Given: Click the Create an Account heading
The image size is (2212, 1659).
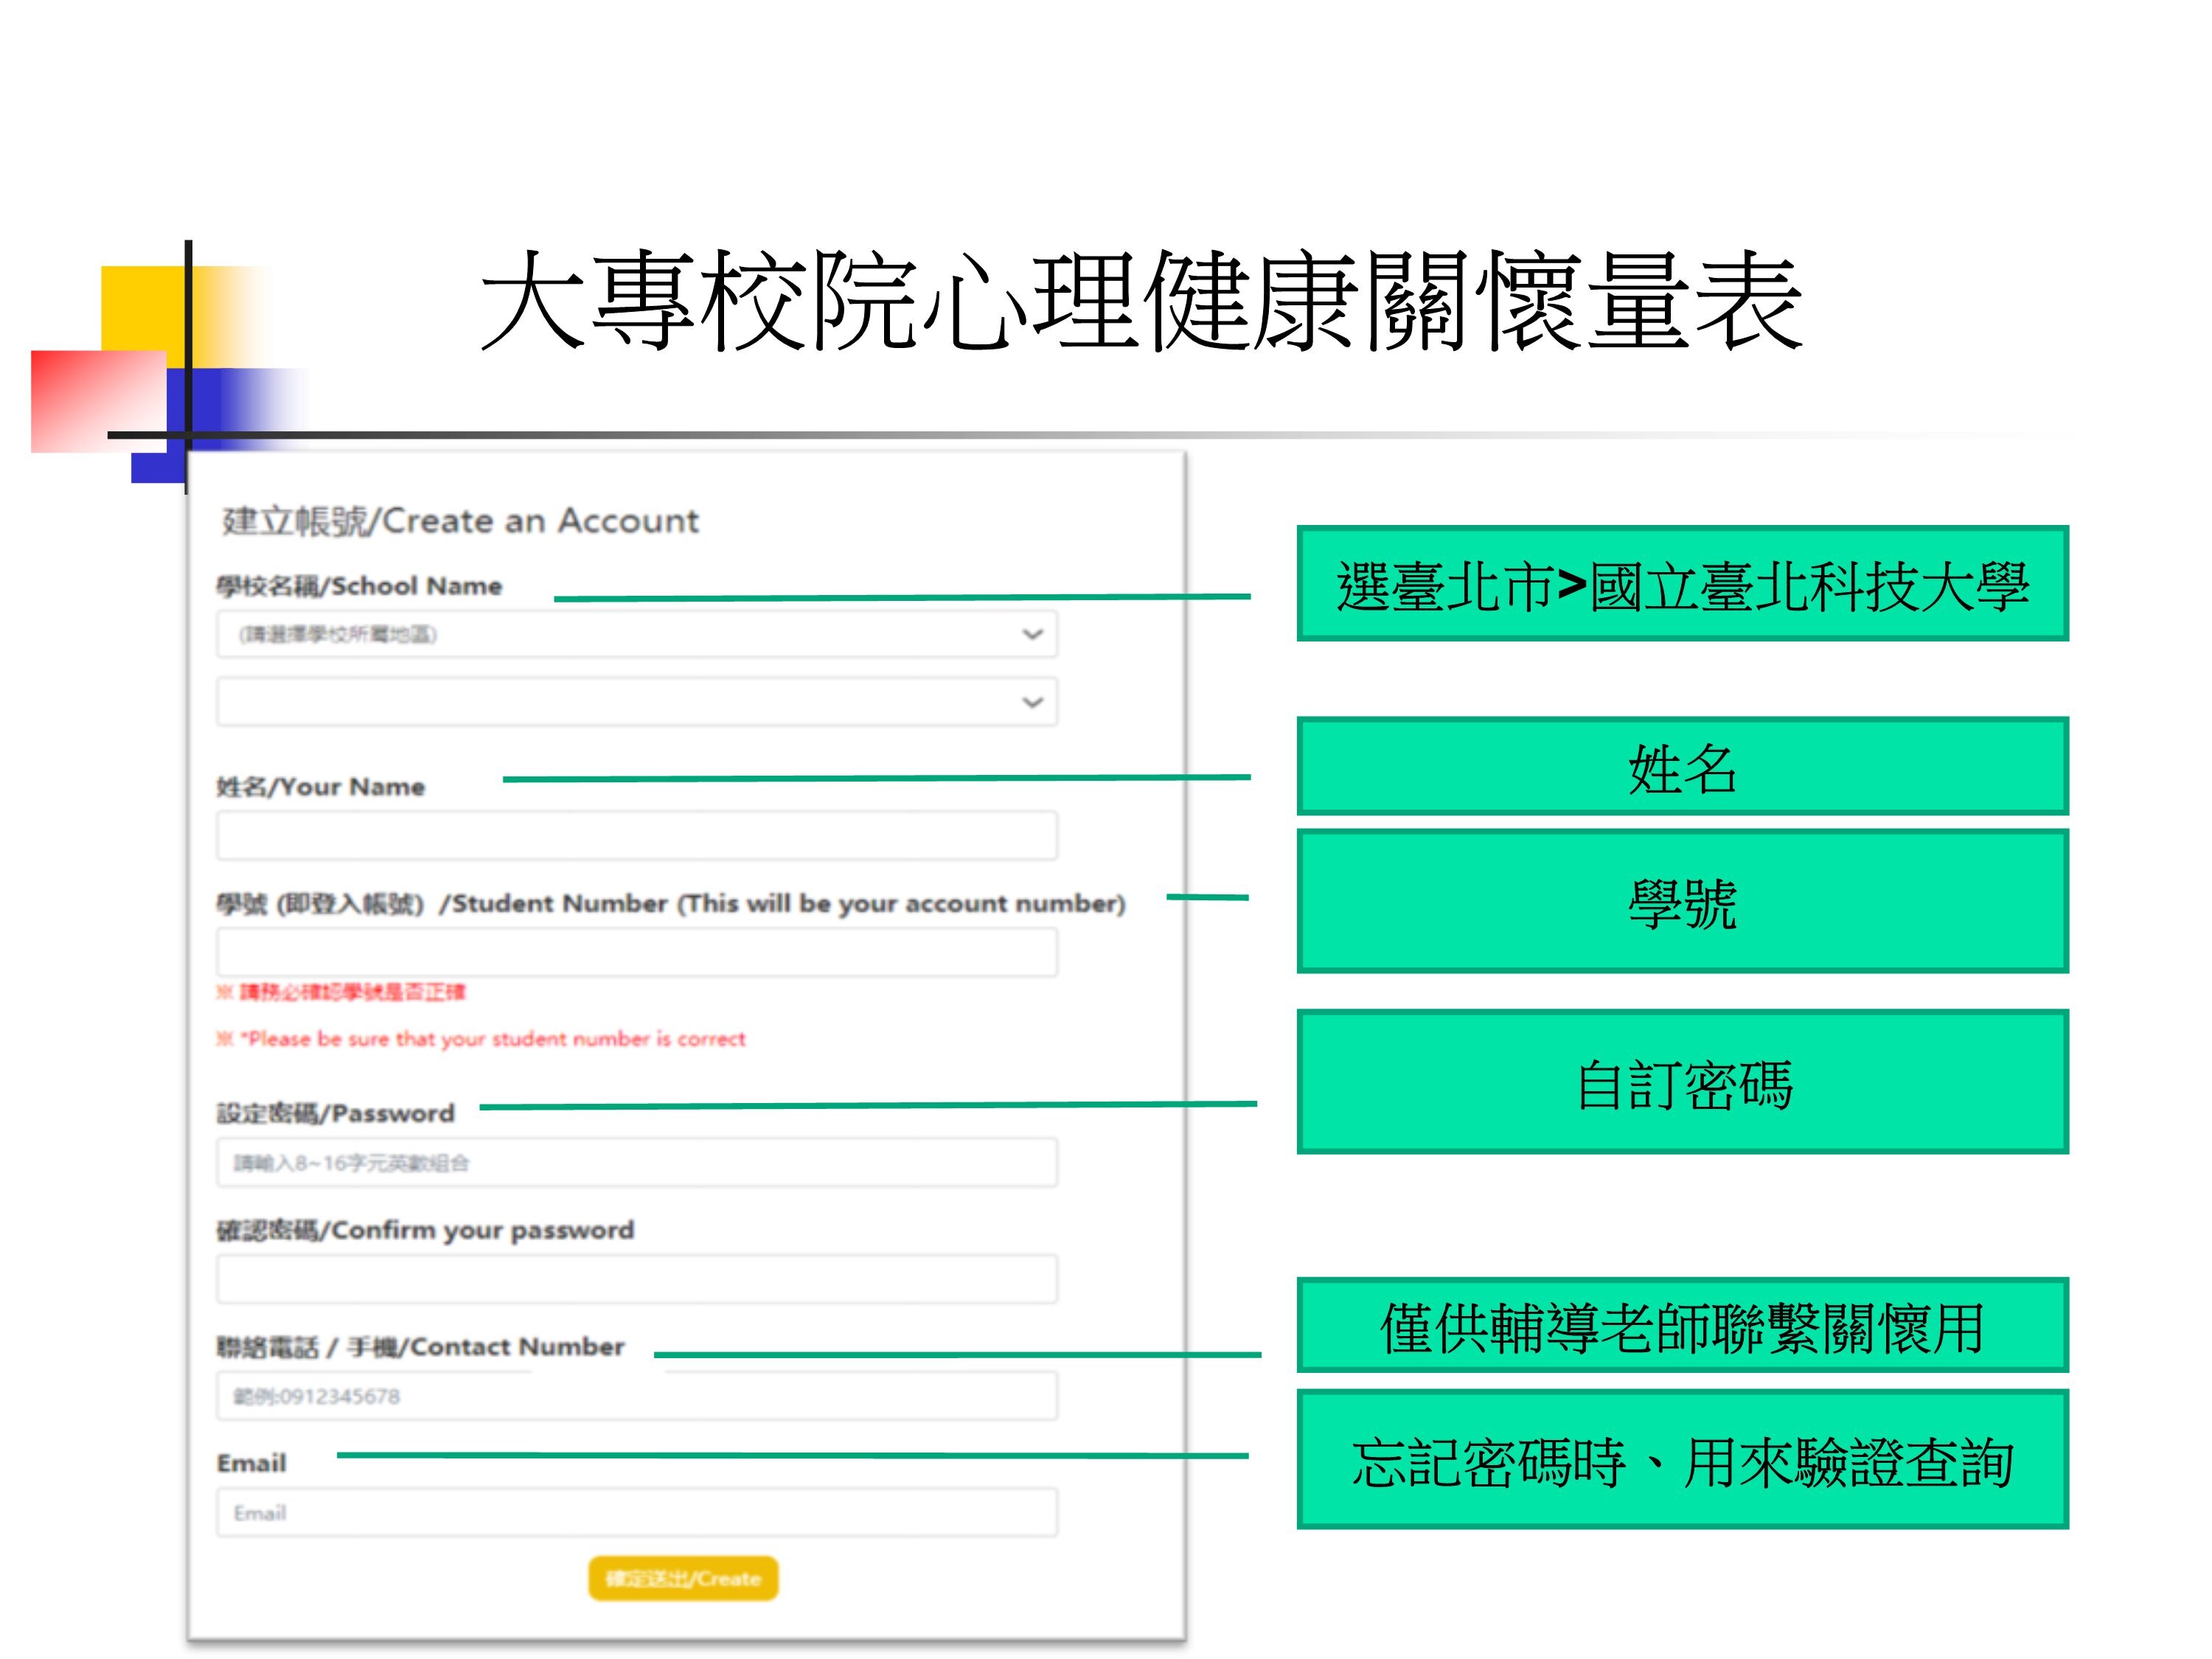Looking at the screenshot, I should [460, 521].
